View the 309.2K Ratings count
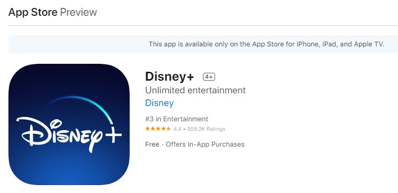The image size is (398, 193). [x=206, y=129]
